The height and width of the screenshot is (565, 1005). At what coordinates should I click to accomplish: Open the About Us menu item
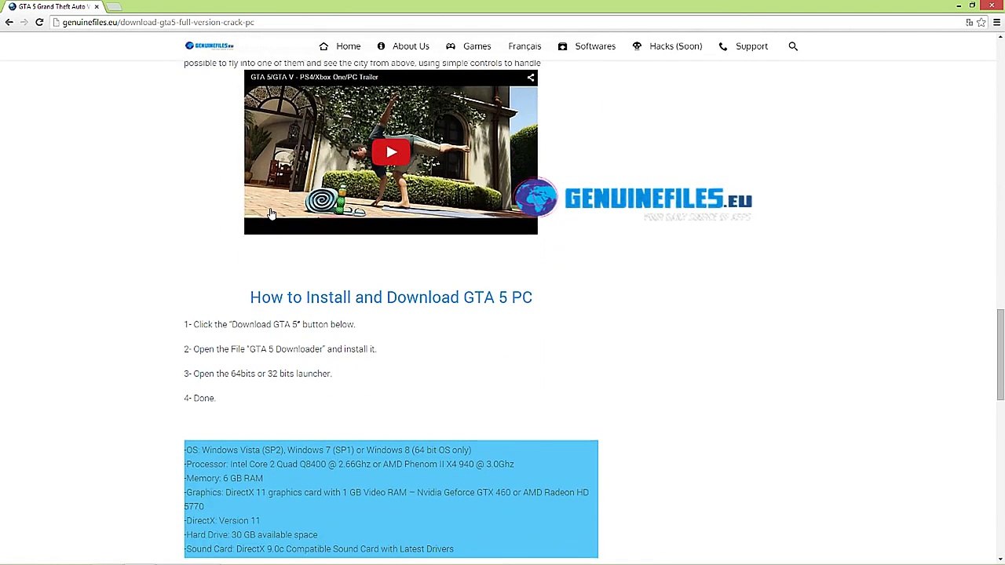click(x=411, y=46)
